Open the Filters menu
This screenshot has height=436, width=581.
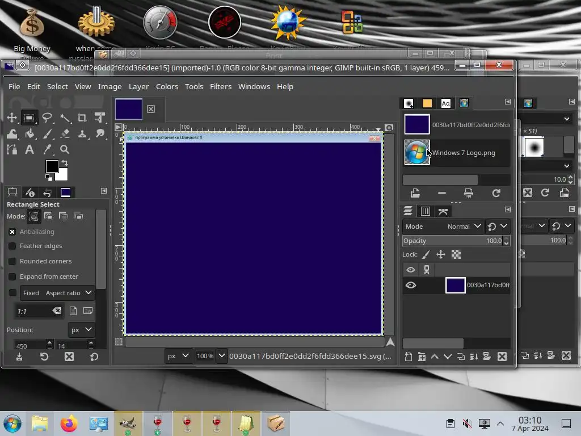coord(221,86)
